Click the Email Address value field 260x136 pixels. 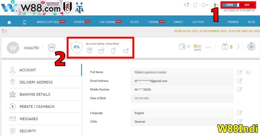182,81
